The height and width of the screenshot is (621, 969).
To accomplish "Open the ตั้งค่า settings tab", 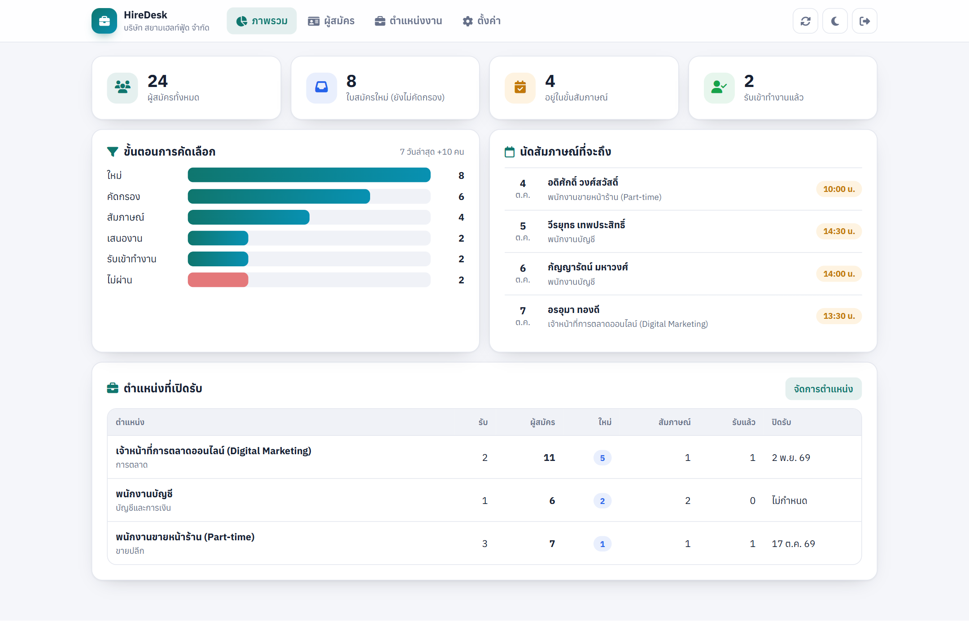I will click(x=482, y=21).
